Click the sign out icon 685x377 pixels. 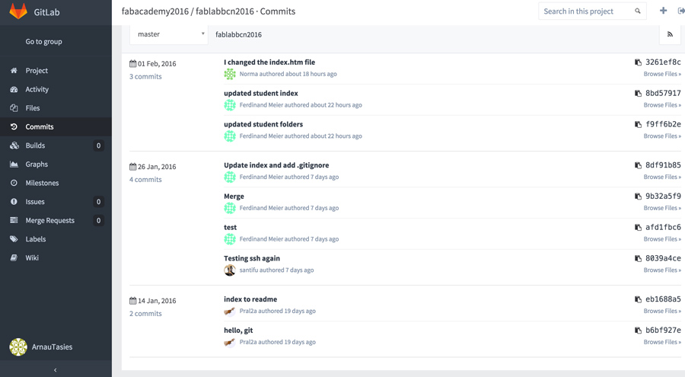click(x=681, y=11)
